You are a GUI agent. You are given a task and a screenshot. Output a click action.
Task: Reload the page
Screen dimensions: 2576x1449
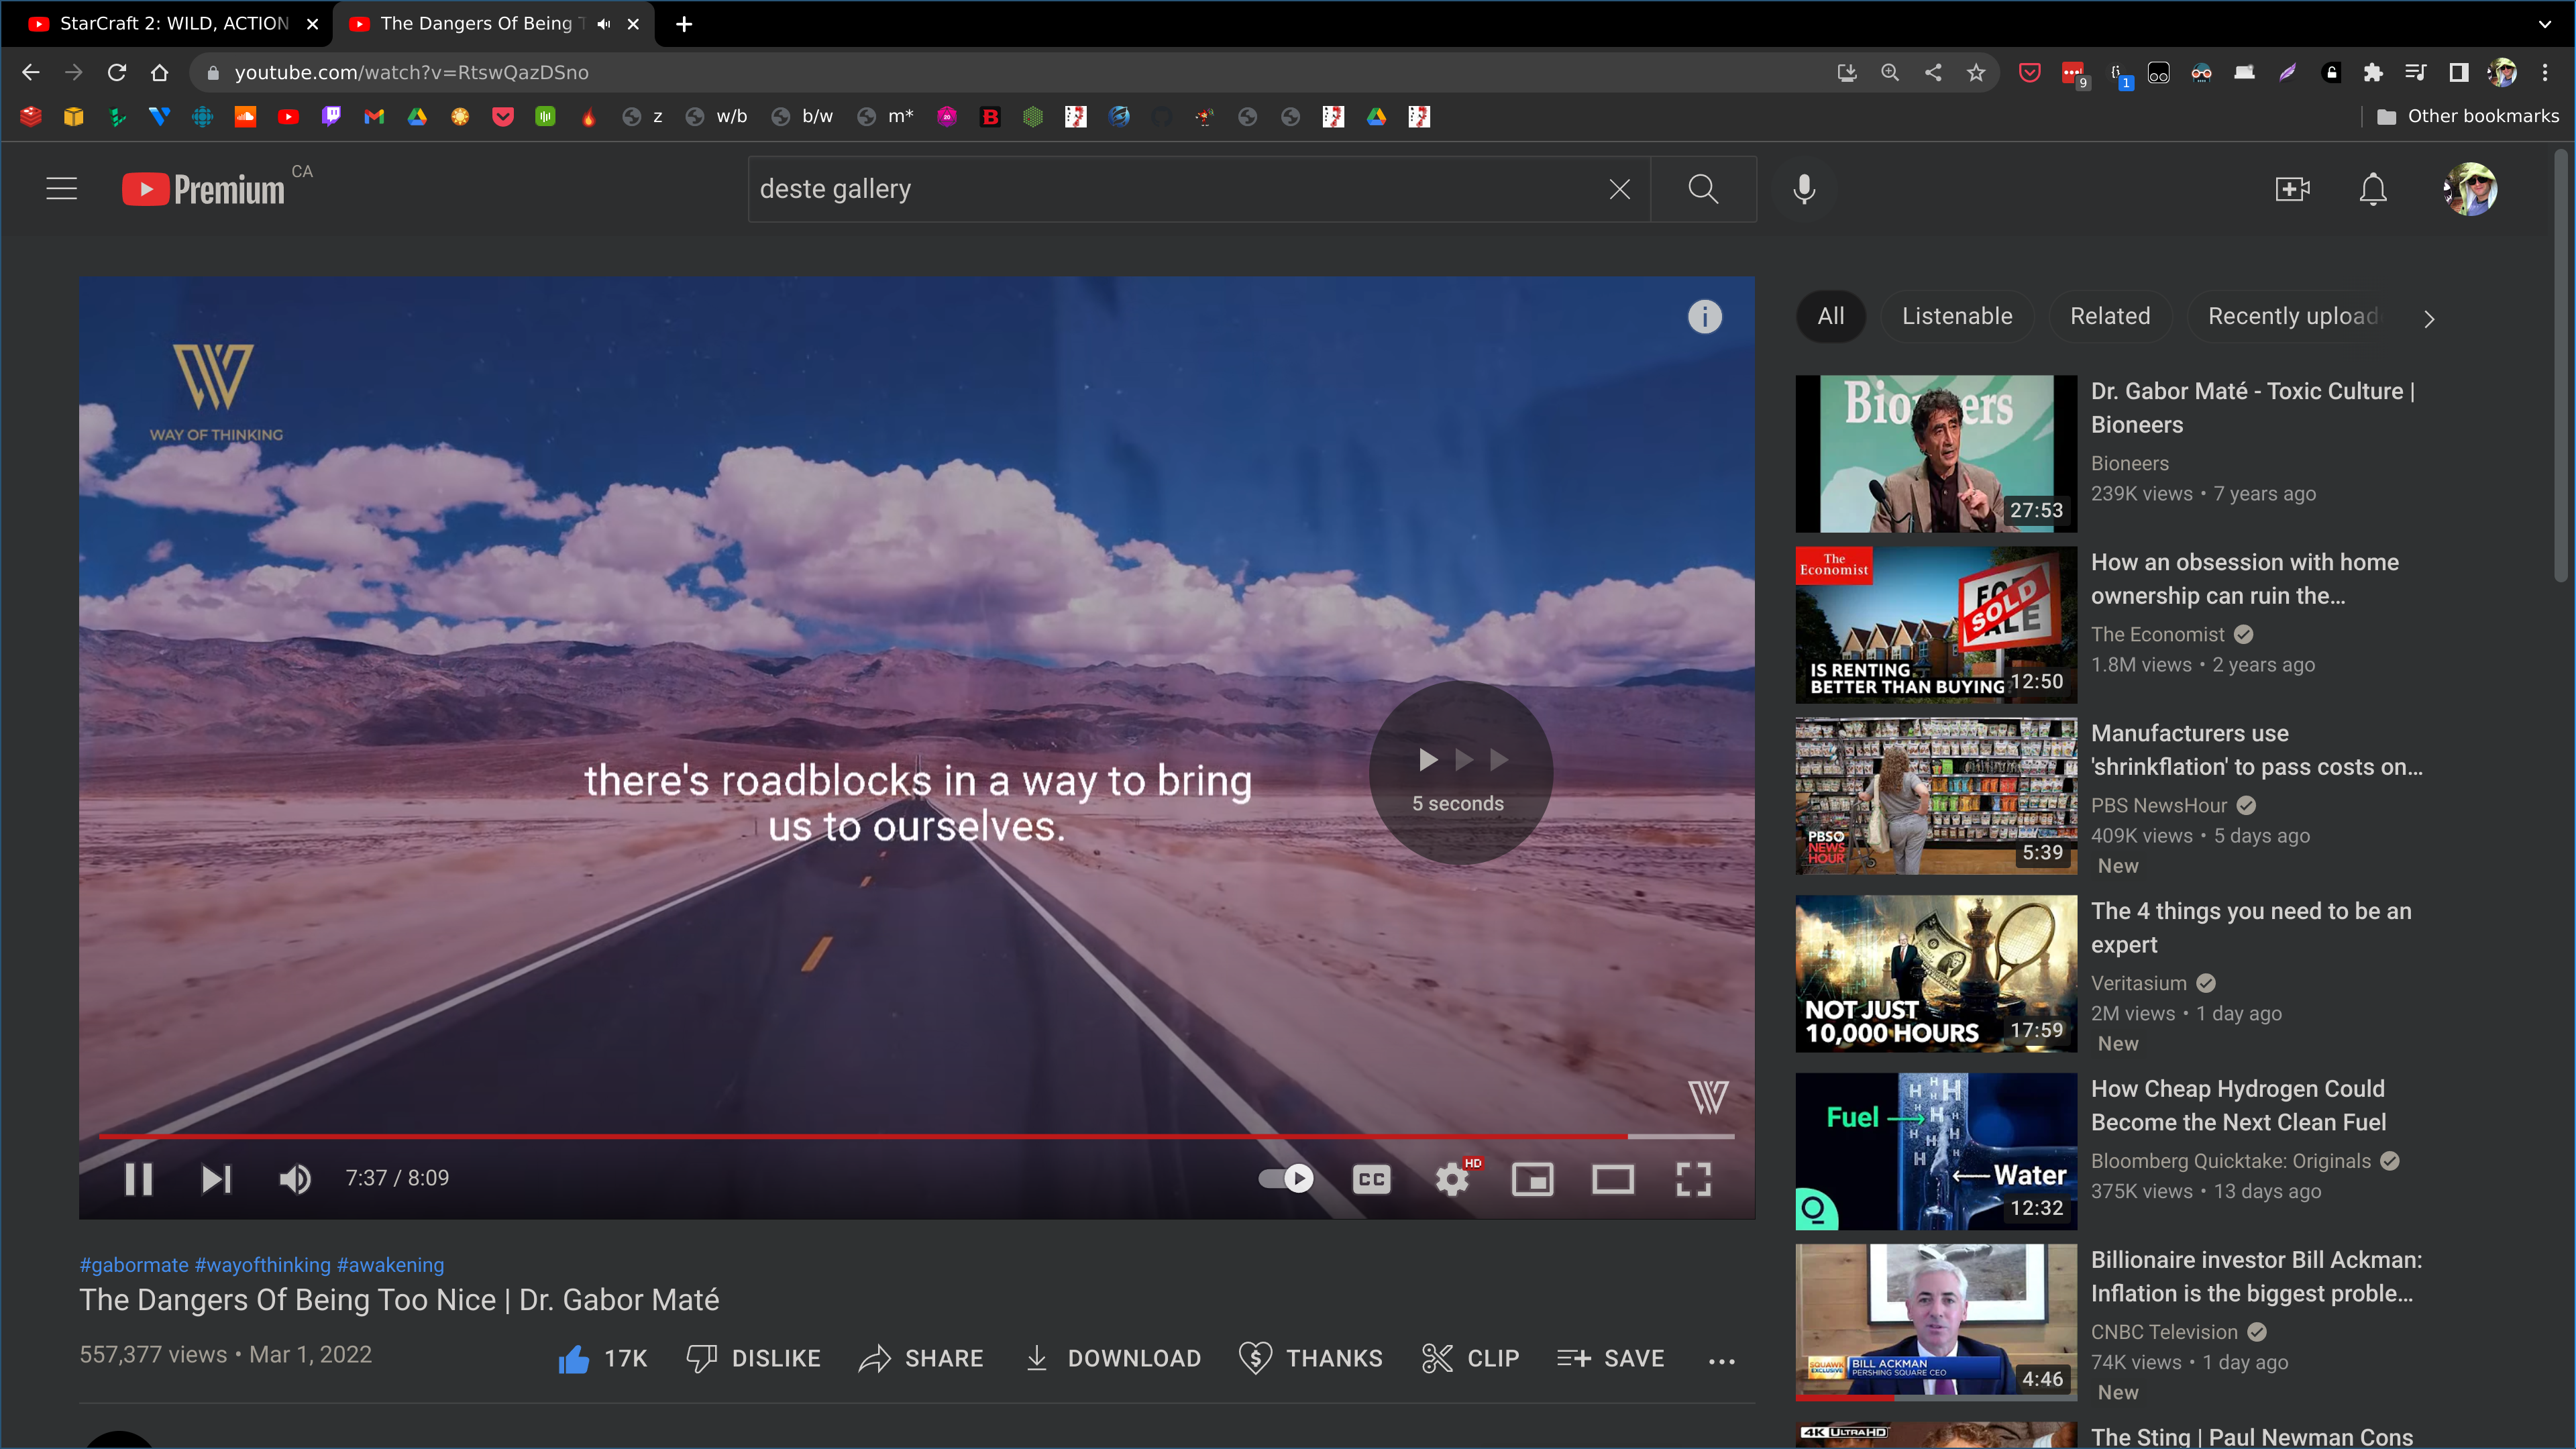click(x=117, y=72)
